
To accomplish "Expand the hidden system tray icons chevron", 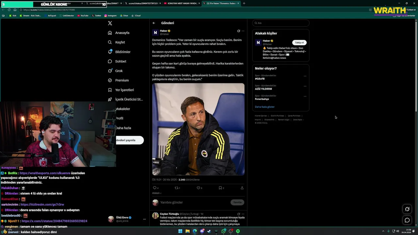I will pos(383,231).
